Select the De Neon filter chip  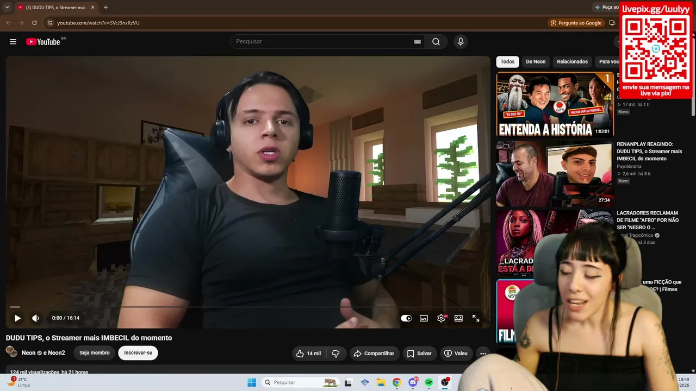tap(536, 62)
